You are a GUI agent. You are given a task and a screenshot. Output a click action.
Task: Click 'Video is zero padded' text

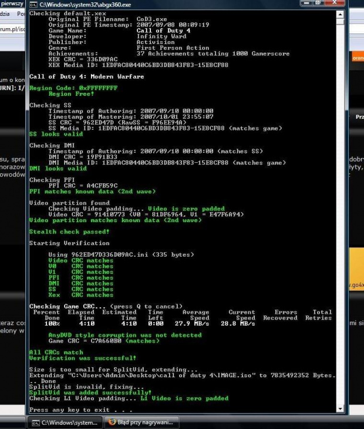point(186,209)
